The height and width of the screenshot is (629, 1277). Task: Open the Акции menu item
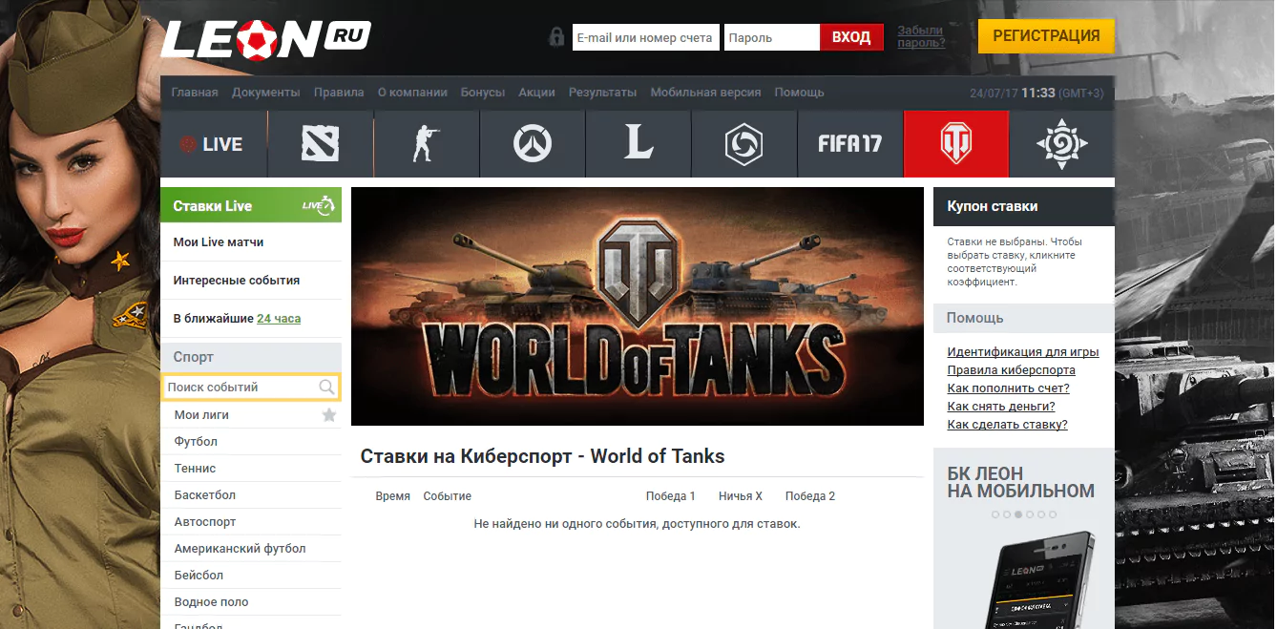point(537,93)
